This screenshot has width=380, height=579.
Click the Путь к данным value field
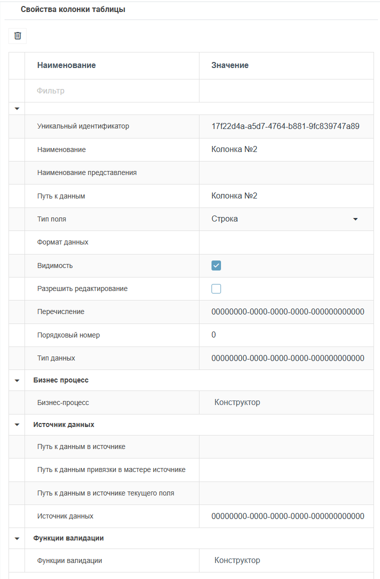286,196
